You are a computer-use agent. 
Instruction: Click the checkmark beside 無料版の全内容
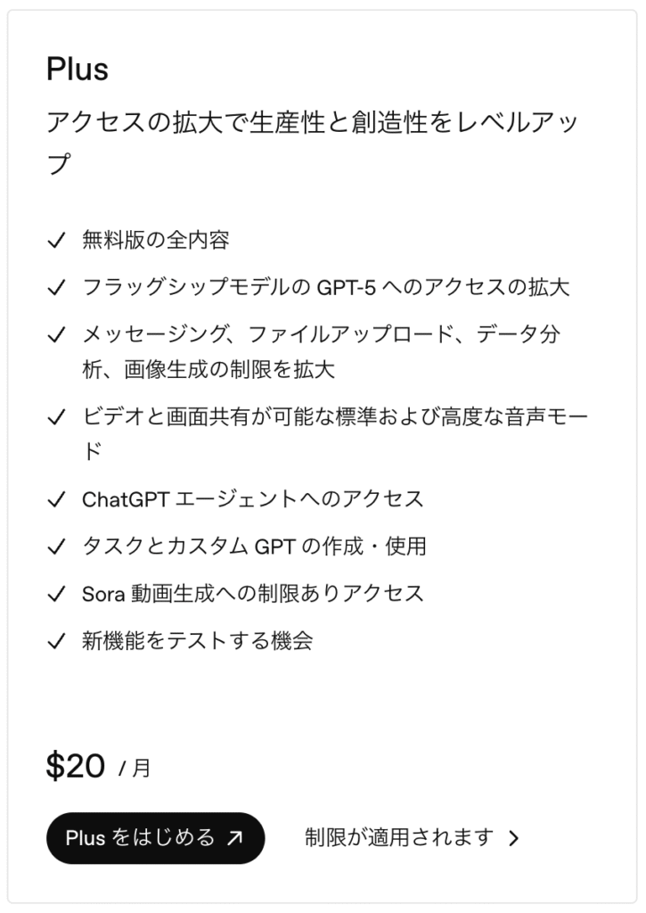(x=56, y=240)
